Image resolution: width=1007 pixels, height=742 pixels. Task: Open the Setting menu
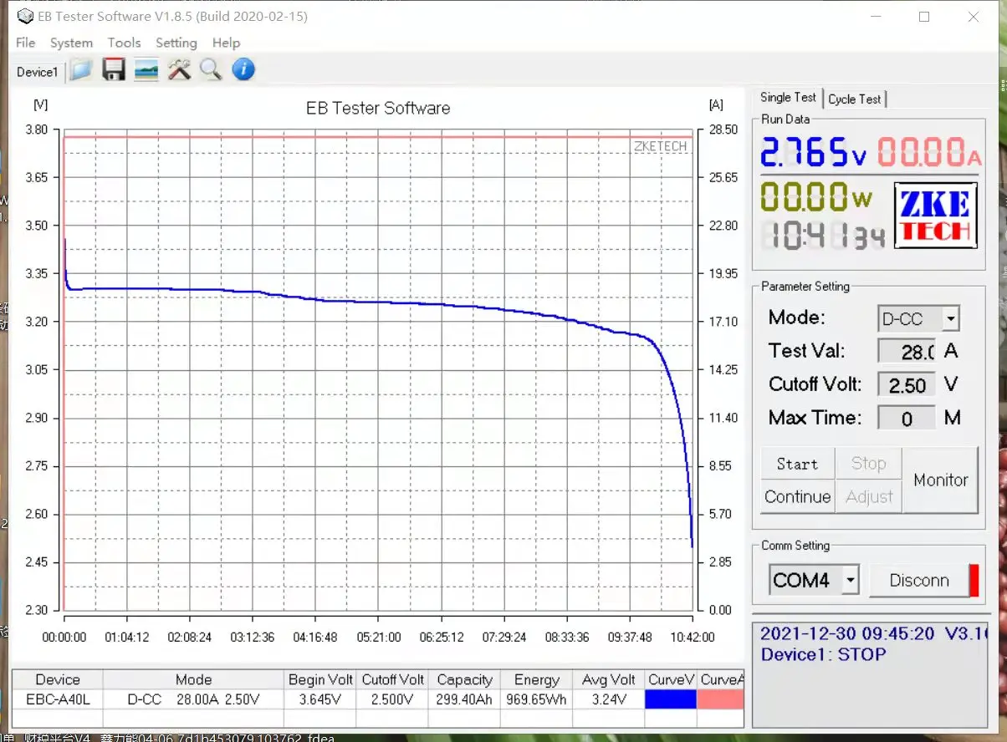pyautogui.click(x=176, y=43)
